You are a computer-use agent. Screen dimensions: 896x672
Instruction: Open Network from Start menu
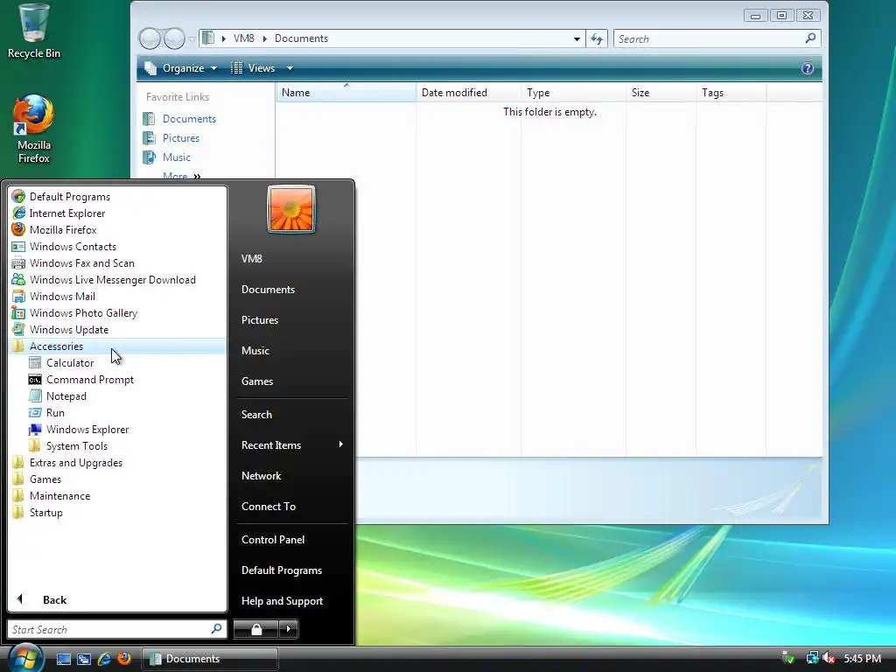coord(261,475)
